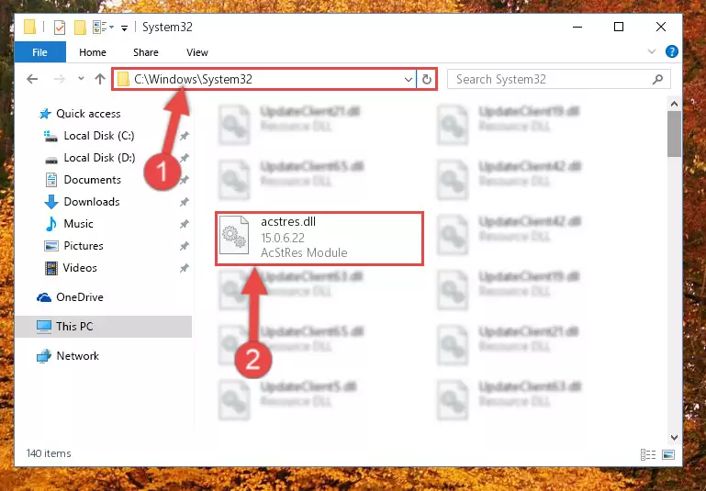This screenshot has height=491, width=706.
Task: Open Local Disk (C:) in sidebar
Action: [99, 136]
